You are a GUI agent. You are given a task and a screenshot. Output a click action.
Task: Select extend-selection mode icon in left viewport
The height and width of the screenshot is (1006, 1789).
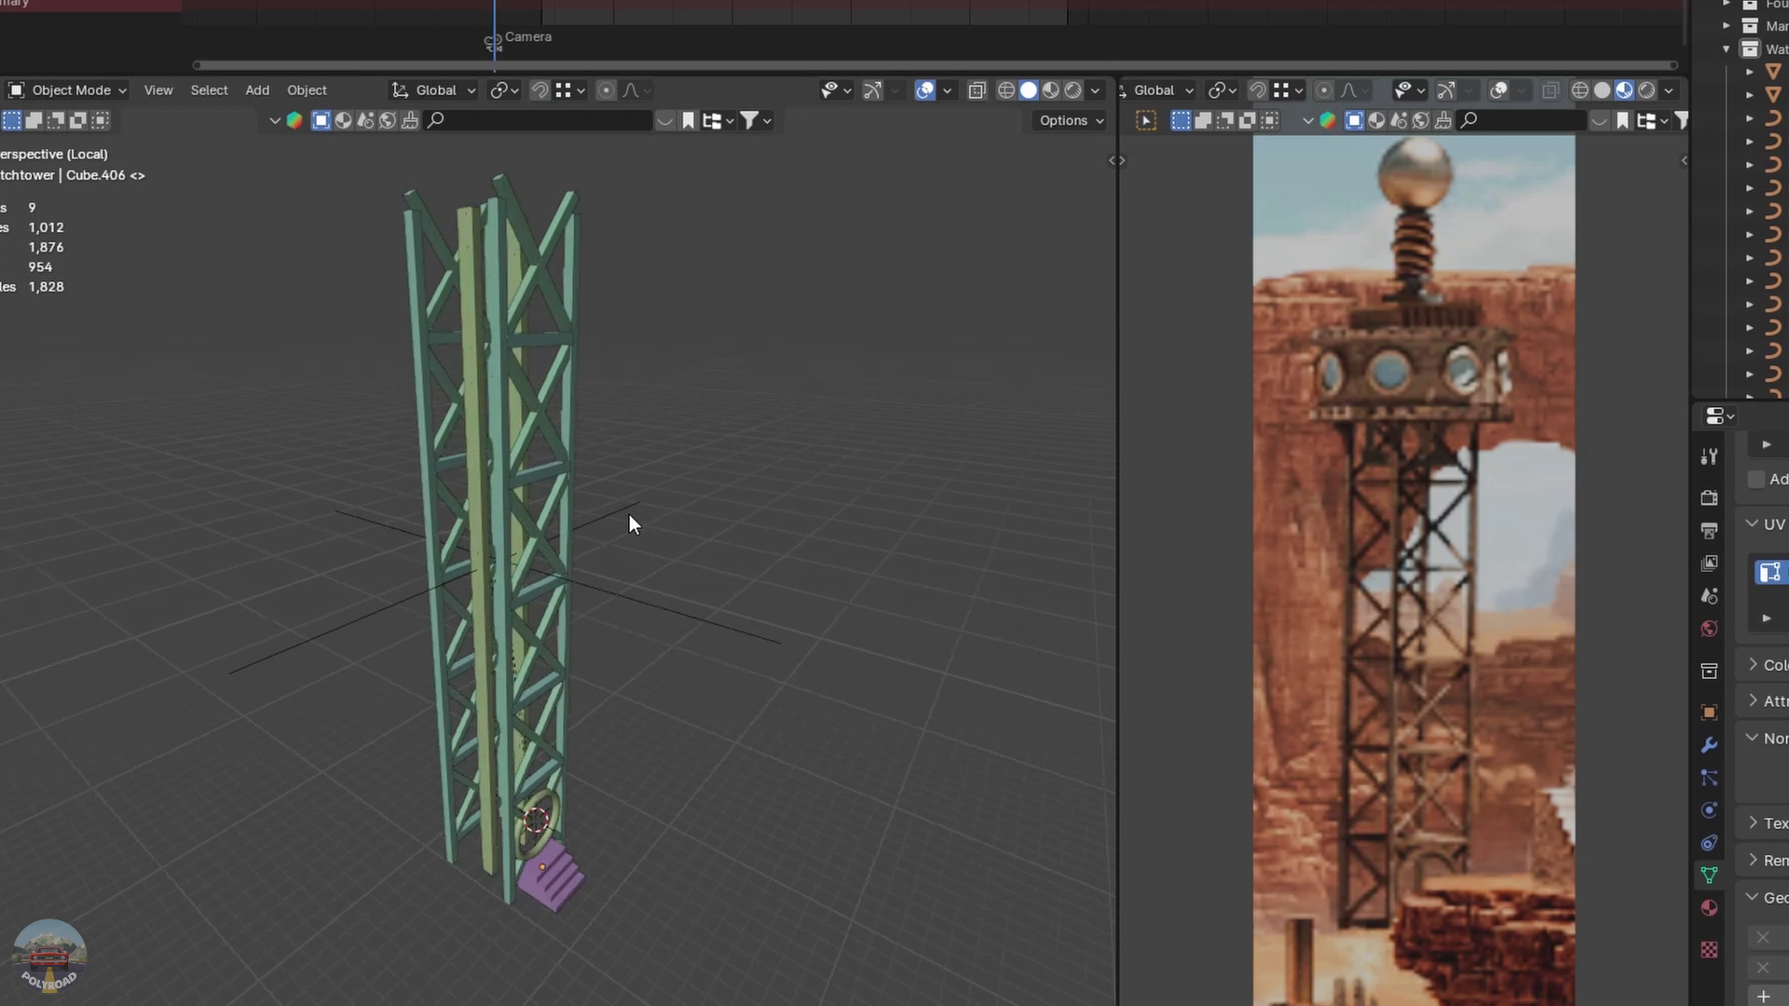tap(34, 120)
